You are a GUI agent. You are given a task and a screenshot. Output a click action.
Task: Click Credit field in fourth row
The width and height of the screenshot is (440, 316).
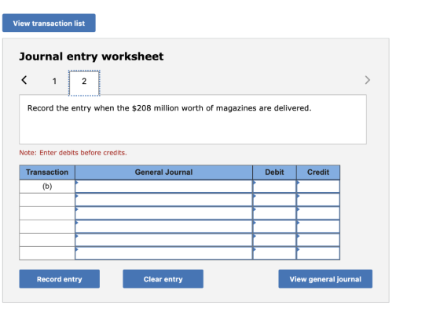click(x=318, y=227)
